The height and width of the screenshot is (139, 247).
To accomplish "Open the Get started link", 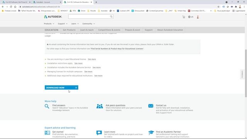I will point(58,132).
